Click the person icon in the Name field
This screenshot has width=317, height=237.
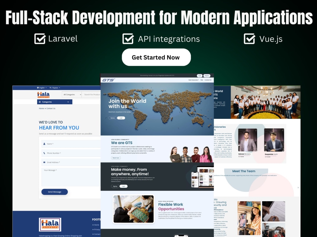pos(44,144)
